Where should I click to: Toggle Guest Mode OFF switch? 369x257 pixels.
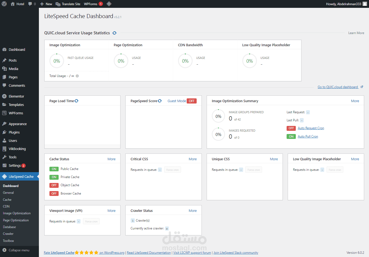coord(192,101)
